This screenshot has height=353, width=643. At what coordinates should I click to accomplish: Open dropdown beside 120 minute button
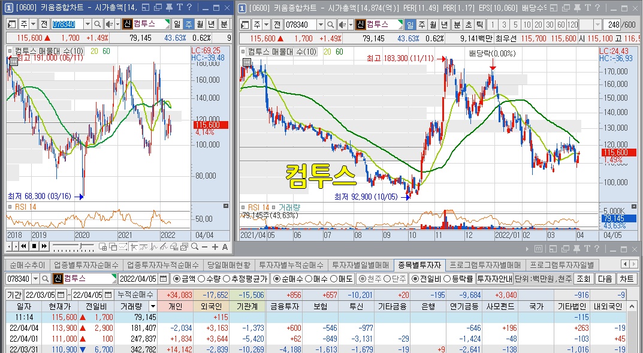(x=597, y=25)
